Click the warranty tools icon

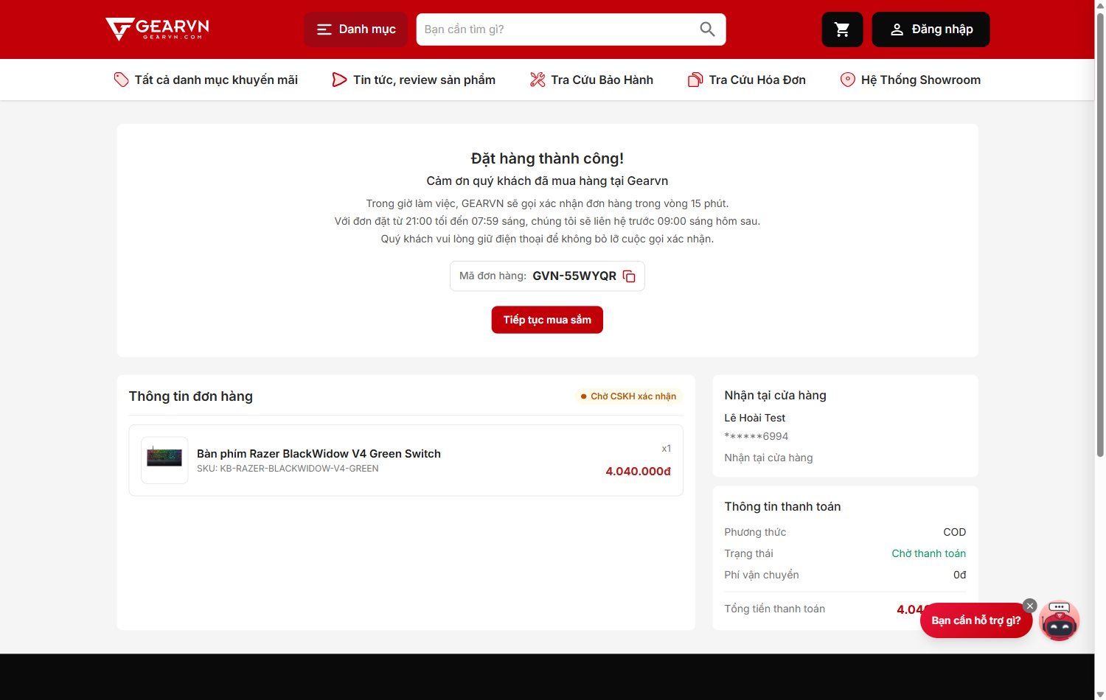click(x=538, y=80)
